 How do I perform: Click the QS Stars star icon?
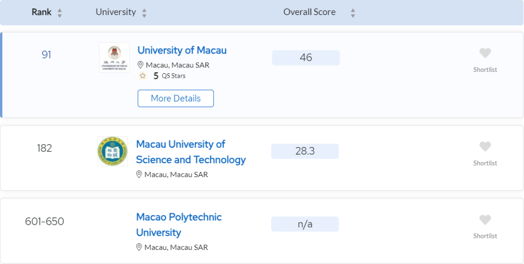coord(143,76)
